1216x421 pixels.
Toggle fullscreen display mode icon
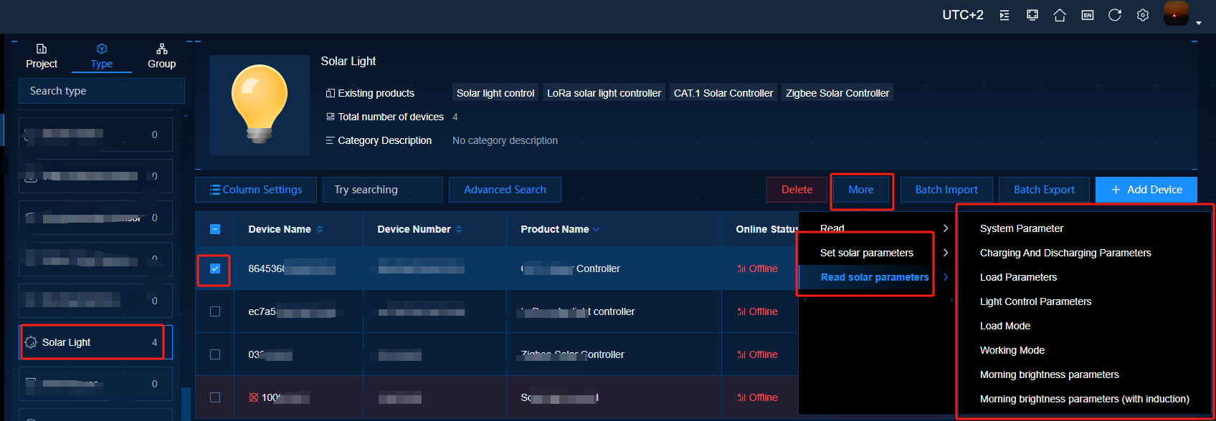(1032, 15)
